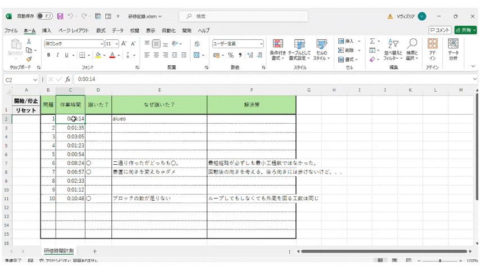
Task: Switch to the 挿入 tab
Action: (x=47, y=30)
